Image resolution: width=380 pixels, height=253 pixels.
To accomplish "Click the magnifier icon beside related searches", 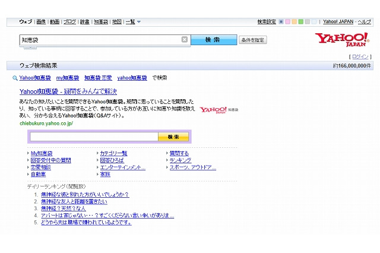I will pyautogui.click(x=15, y=78).
